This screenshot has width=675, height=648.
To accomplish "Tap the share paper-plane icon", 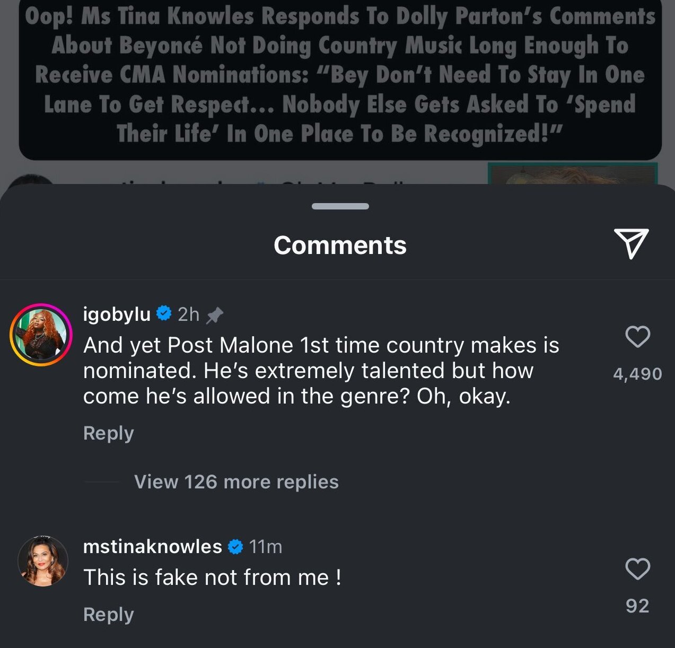I will [631, 244].
